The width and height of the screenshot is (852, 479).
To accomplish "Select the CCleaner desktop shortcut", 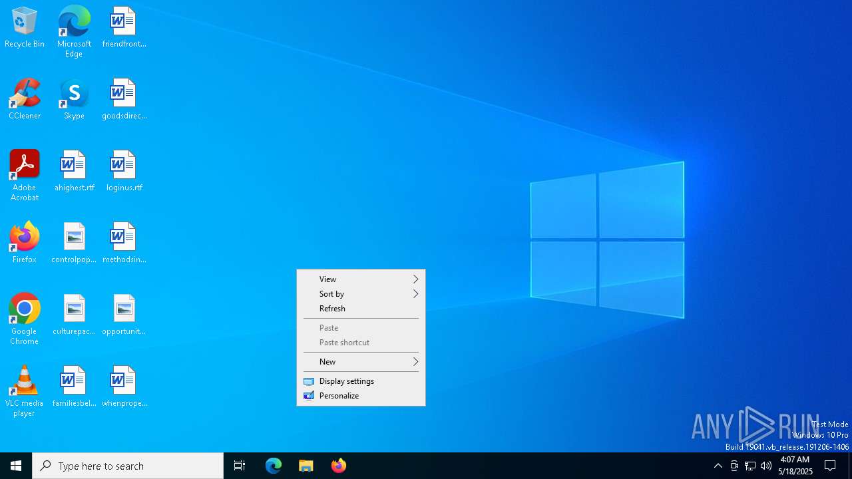I will [25, 100].
